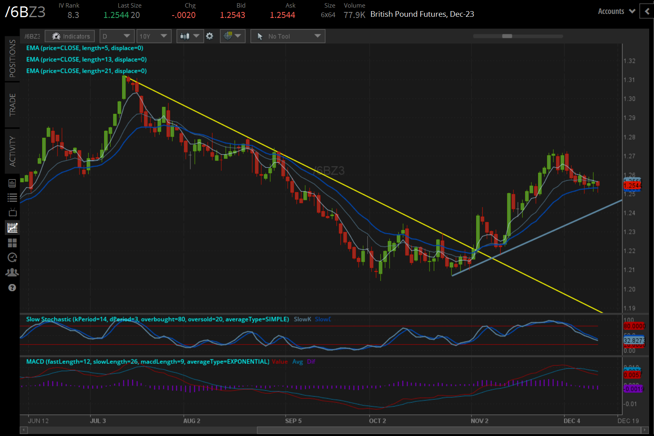
Task: Click the MACD Avg plot label
Action: click(298, 361)
